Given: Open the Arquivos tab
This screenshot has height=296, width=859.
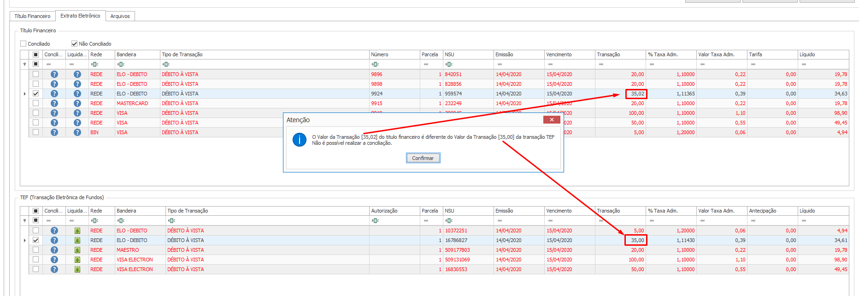Looking at the screenshot, I should 120,16.
